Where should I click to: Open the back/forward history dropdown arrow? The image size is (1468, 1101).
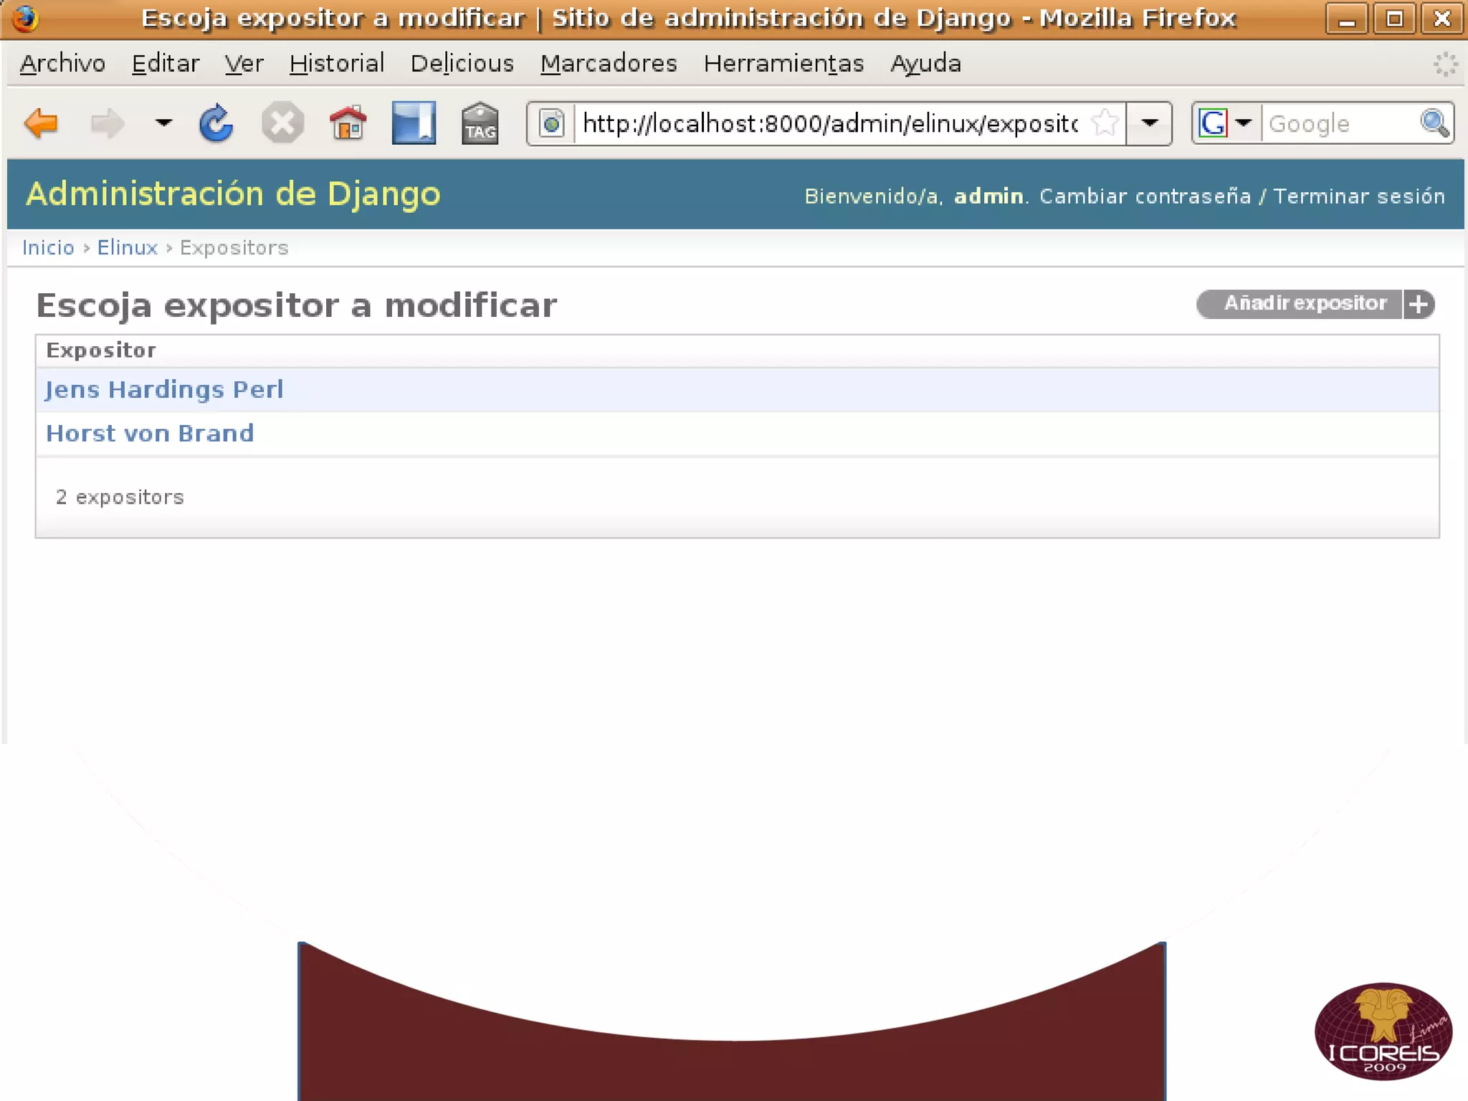pos(164,123)
